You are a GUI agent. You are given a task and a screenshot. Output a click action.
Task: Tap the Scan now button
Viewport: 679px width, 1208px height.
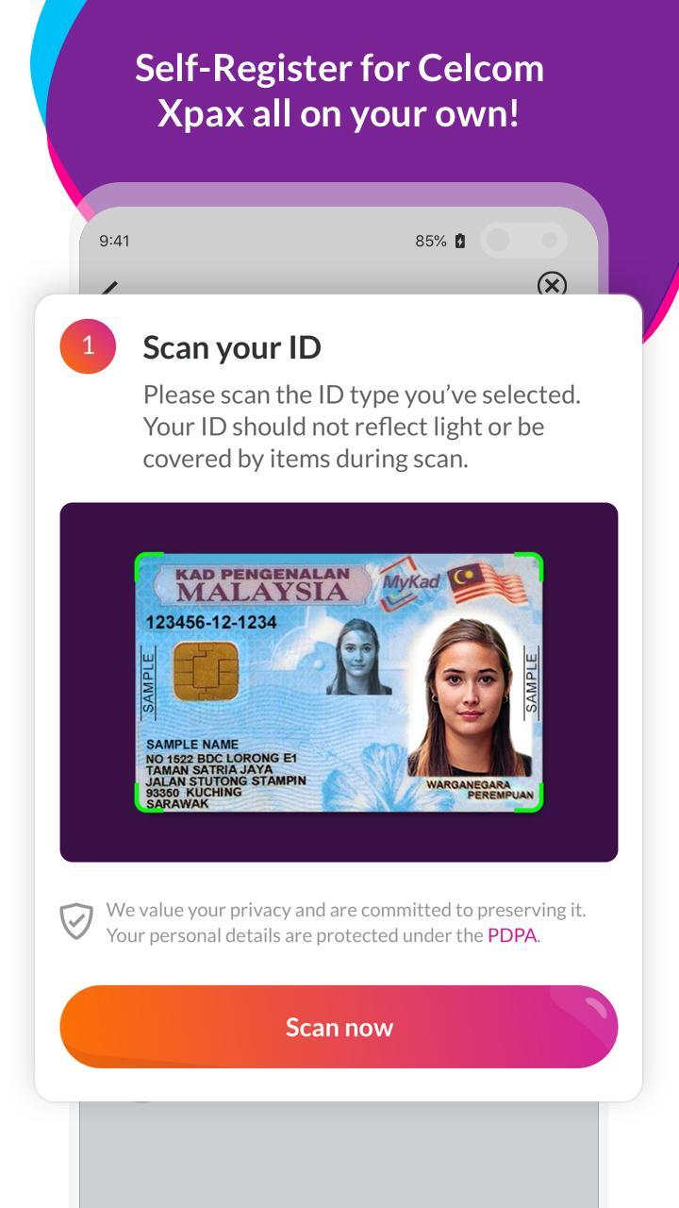339,1027
